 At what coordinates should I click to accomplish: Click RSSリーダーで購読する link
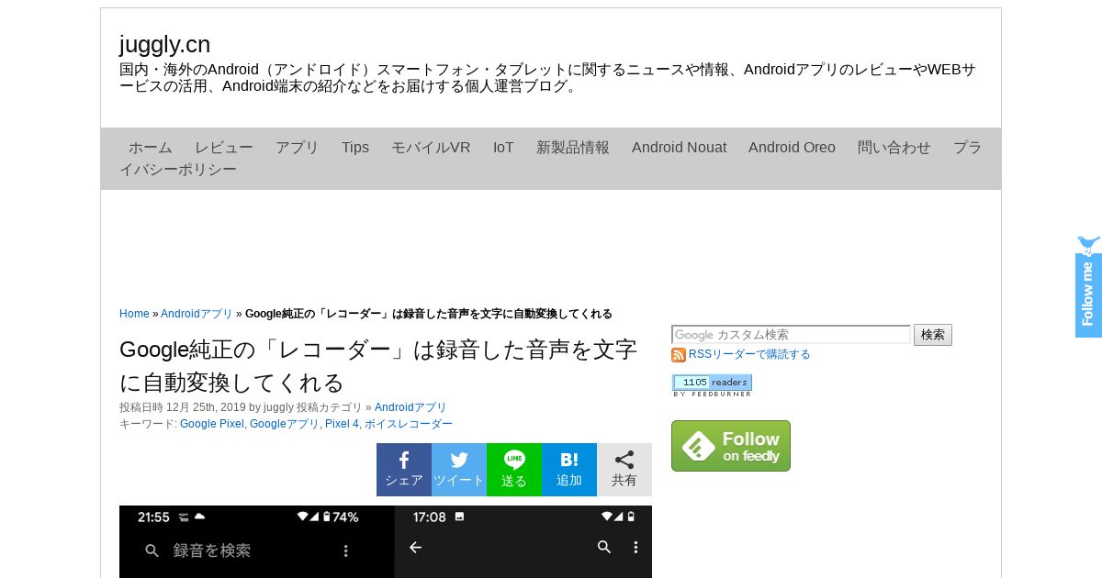[749, 354]
